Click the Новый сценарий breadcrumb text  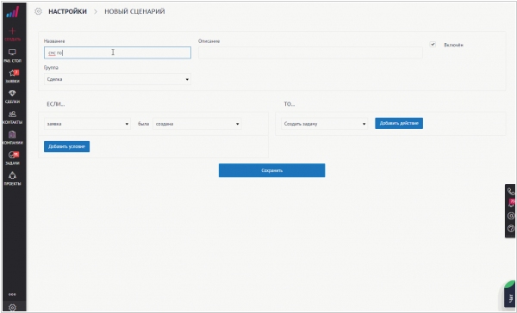pos(135,11)
